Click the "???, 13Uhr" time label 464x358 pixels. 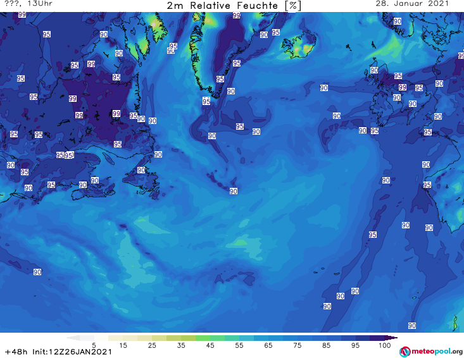pyautogui.click(x=28, y=4)
